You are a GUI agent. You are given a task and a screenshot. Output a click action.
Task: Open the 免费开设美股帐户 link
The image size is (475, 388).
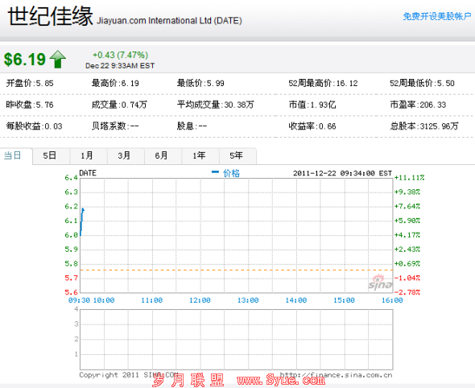pyautogui.click(x=437, y=16)
